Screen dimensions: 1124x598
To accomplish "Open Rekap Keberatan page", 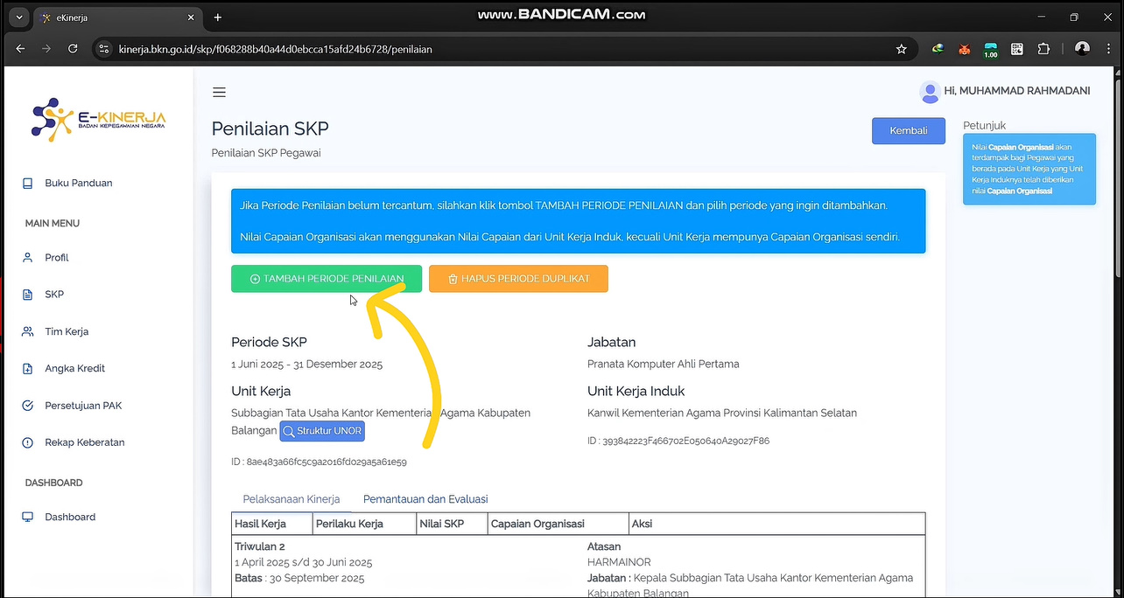I will tap(84, 442).
